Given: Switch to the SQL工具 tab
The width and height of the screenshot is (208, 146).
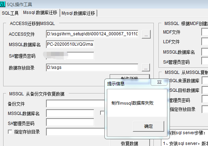Looking at the screenshot, I should (10, 13).
